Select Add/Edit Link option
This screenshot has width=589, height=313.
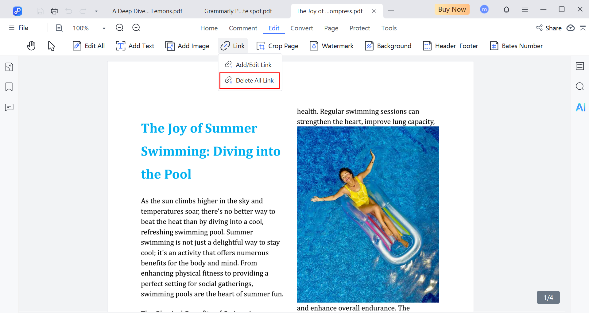point(249,65)
